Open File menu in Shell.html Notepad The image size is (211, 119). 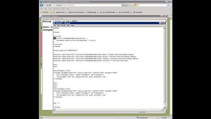coord(55,25)
